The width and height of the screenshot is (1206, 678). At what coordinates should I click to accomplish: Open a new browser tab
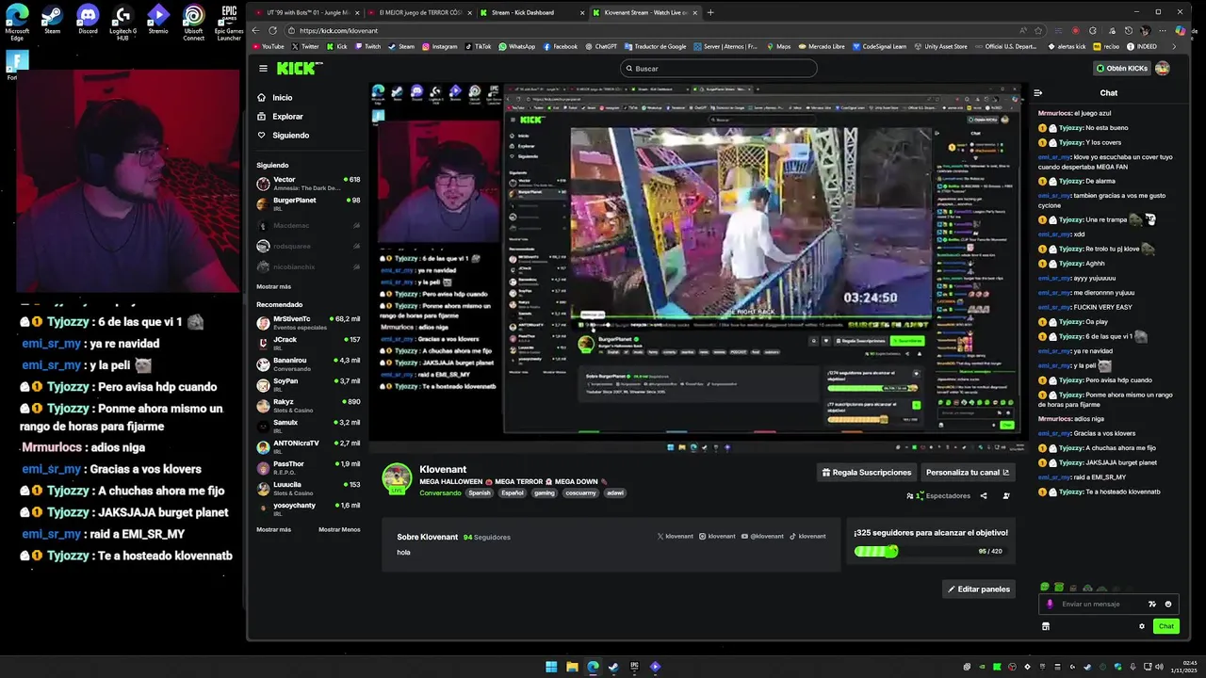click(710, 13)
